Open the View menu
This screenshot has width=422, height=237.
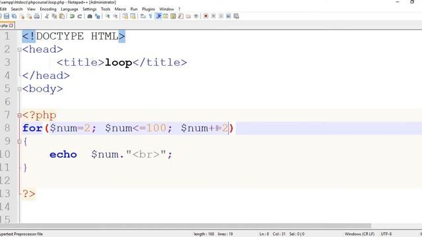[x=31, y=9]
